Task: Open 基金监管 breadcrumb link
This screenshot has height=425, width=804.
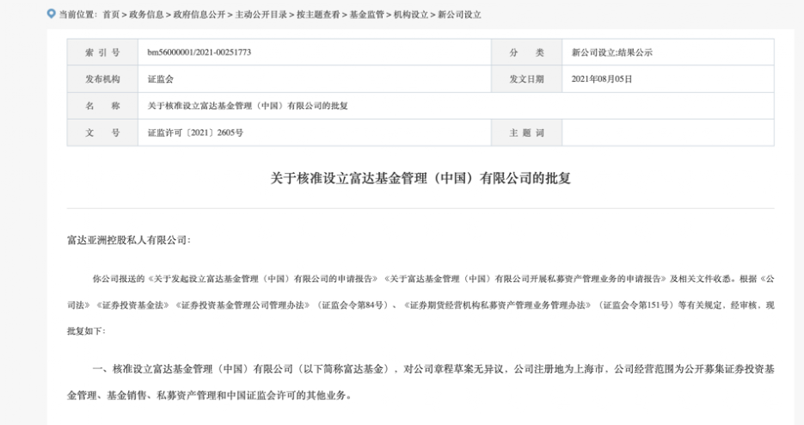Action: [x=367, y=15]
